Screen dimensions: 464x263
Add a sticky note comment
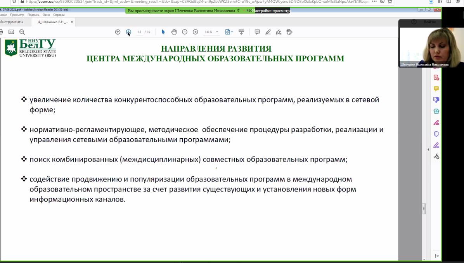[x=257, y=32]
